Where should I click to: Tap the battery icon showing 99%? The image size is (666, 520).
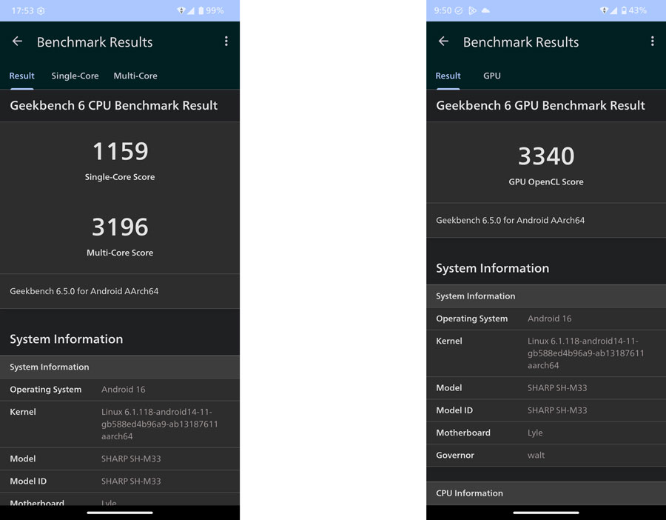coord(200,10)
